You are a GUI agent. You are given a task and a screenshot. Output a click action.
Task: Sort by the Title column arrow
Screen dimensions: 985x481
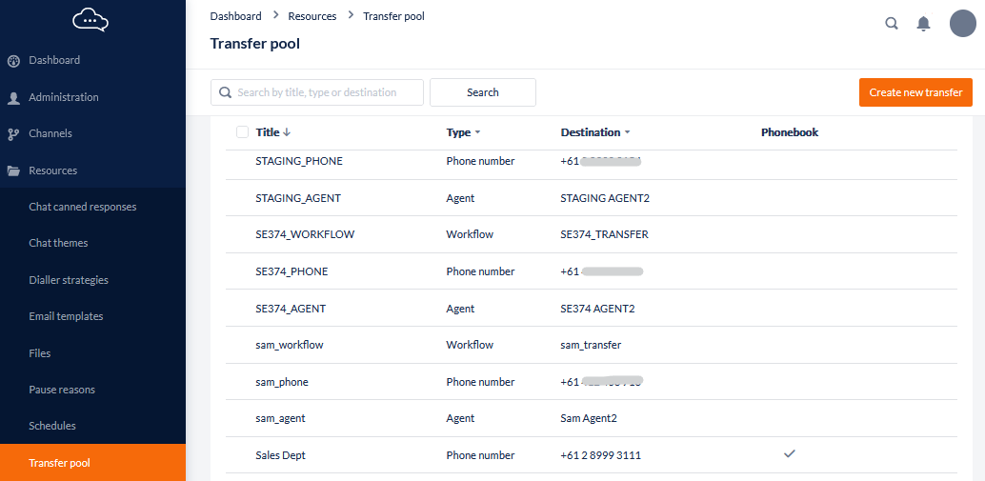point(287,132)
